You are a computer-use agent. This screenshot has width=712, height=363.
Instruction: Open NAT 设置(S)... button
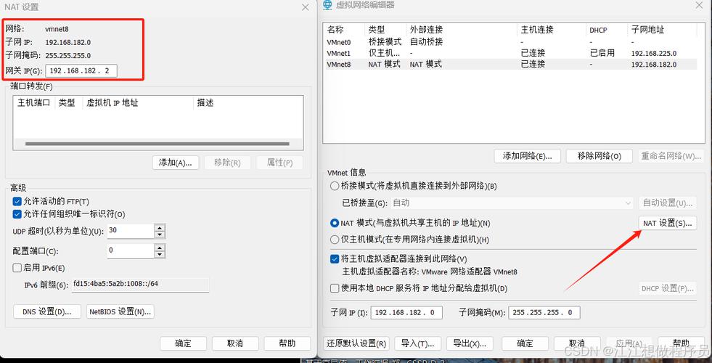668,223
